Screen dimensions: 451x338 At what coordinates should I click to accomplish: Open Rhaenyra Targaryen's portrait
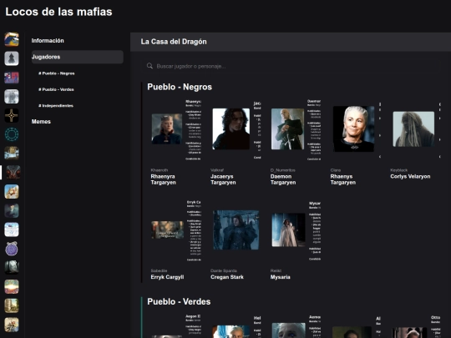pyautogui.click(x=167, y=129)
